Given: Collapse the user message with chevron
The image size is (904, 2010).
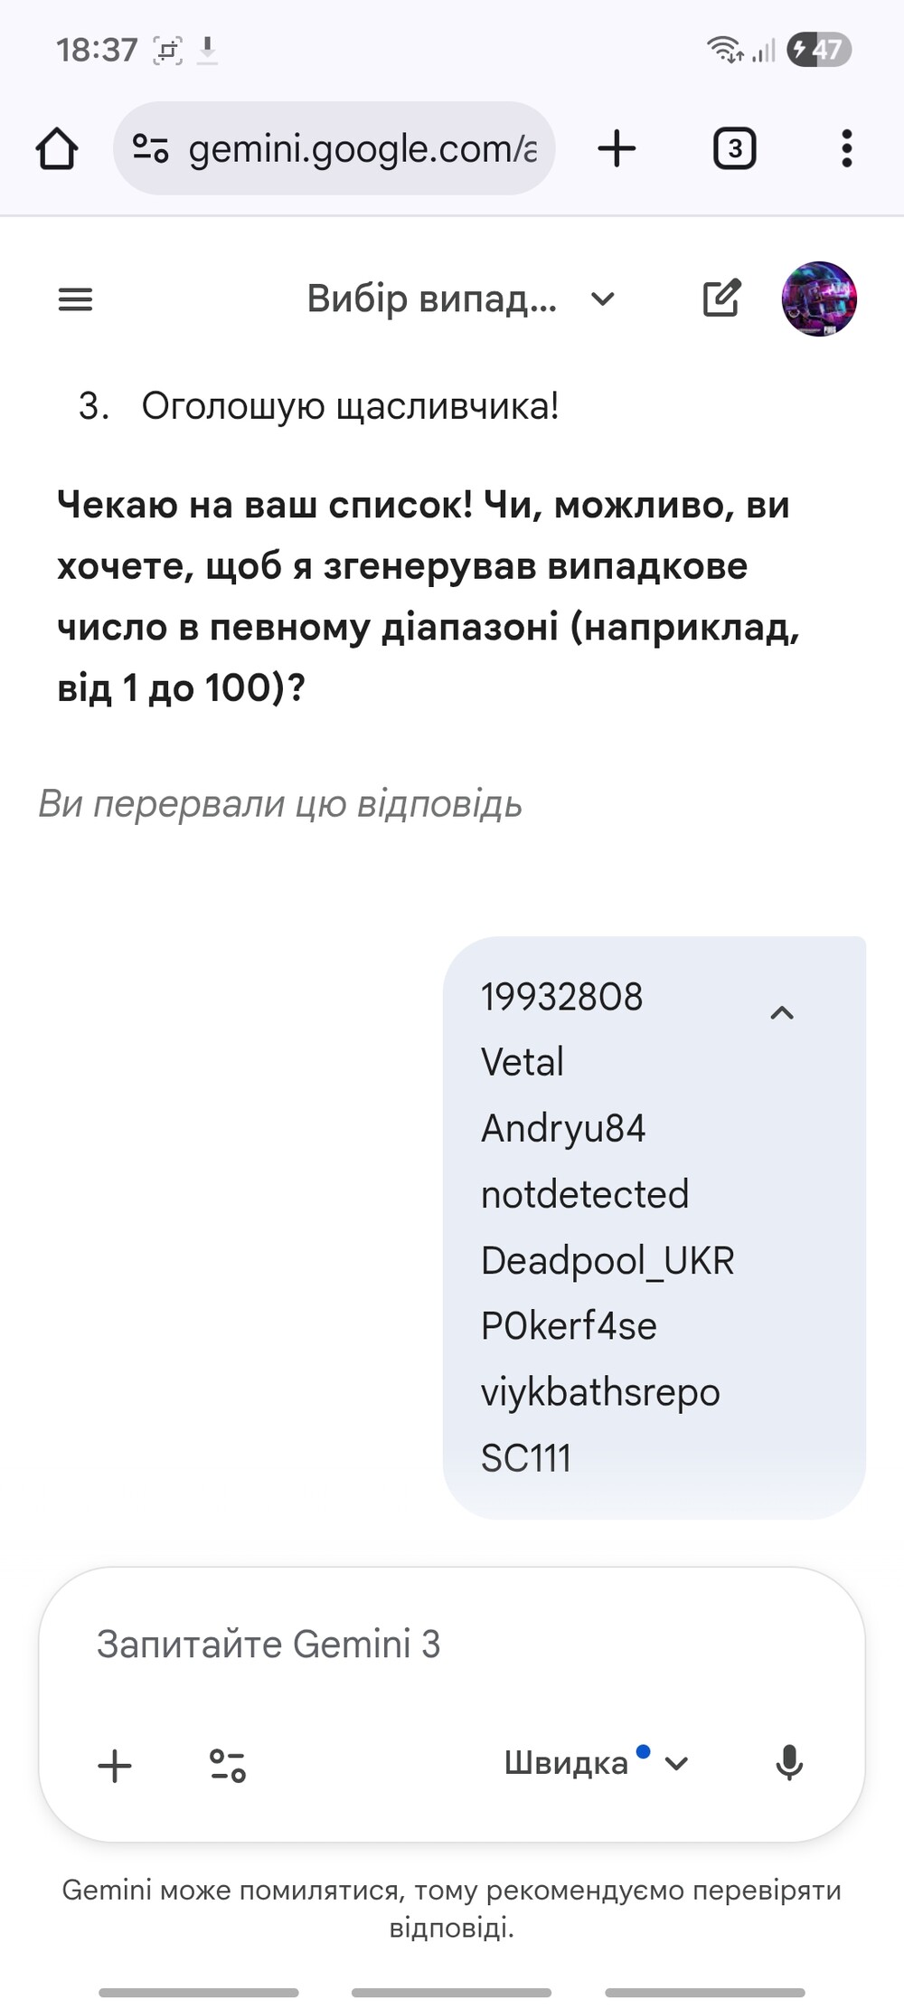Looking at the screenshot, I should click(782, 1013).
